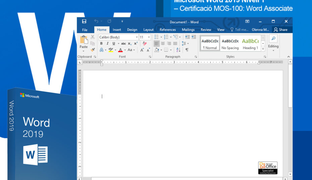Open the Review tab

(206, 30)
